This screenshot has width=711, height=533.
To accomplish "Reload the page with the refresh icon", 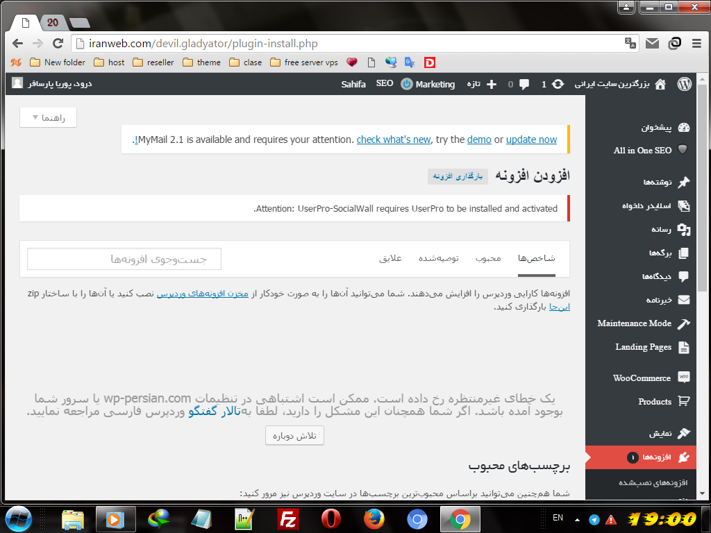I will click(58, 44).
